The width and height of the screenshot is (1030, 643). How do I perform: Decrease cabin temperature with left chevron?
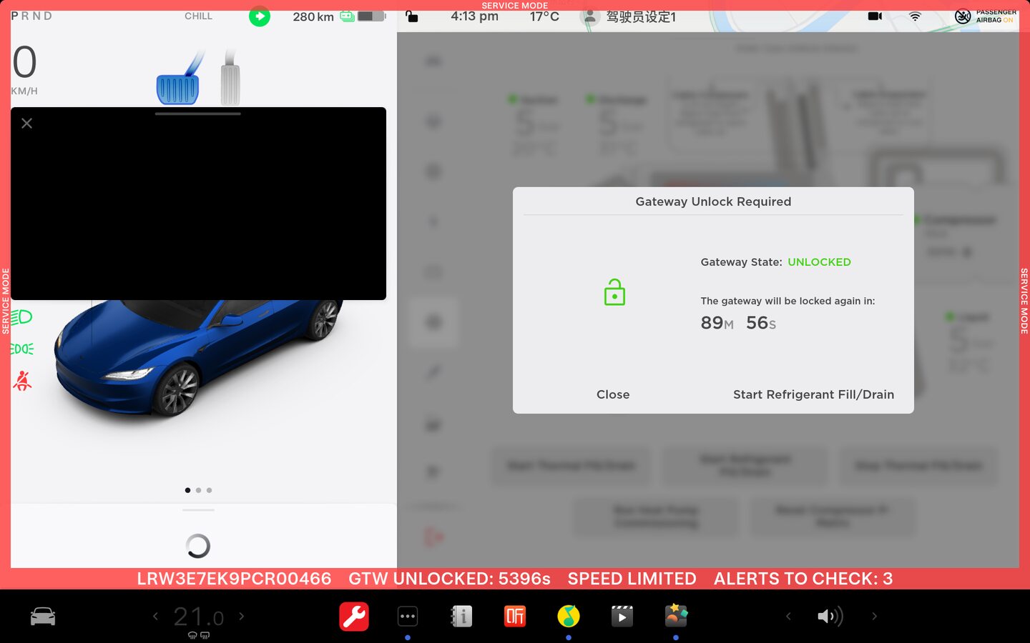[155, 616]
